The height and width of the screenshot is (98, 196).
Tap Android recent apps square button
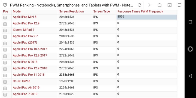point(190,22)
